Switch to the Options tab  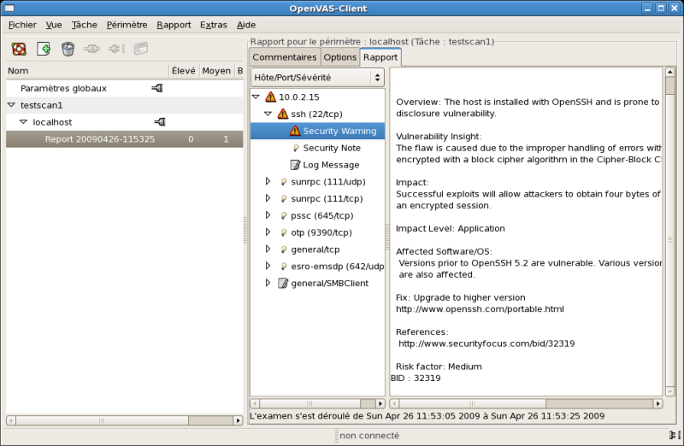pyautogui.click(x=339, y=57)
